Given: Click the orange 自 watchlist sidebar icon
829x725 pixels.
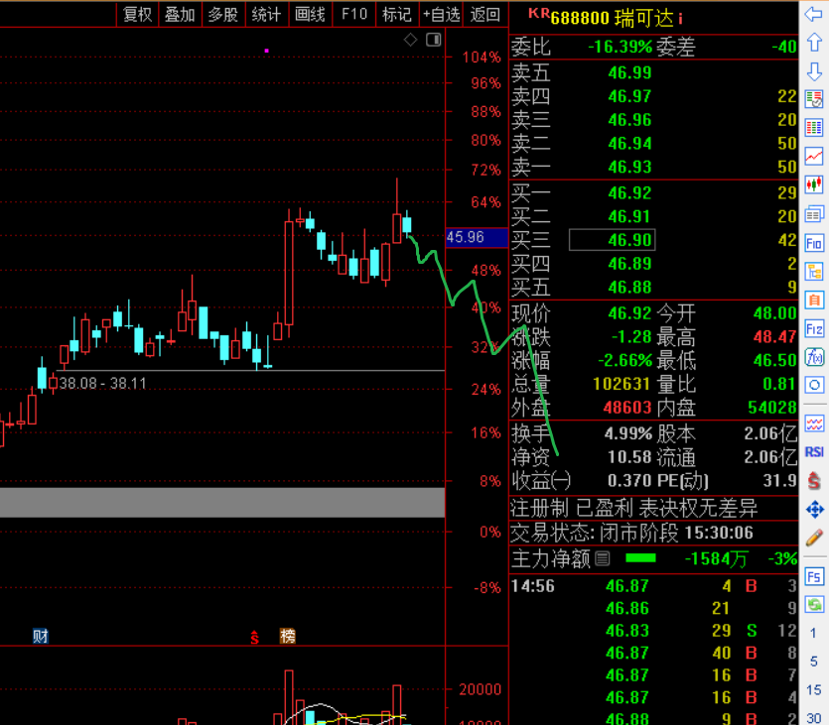Looking at the screenshot, I should [x=814, y=300].
